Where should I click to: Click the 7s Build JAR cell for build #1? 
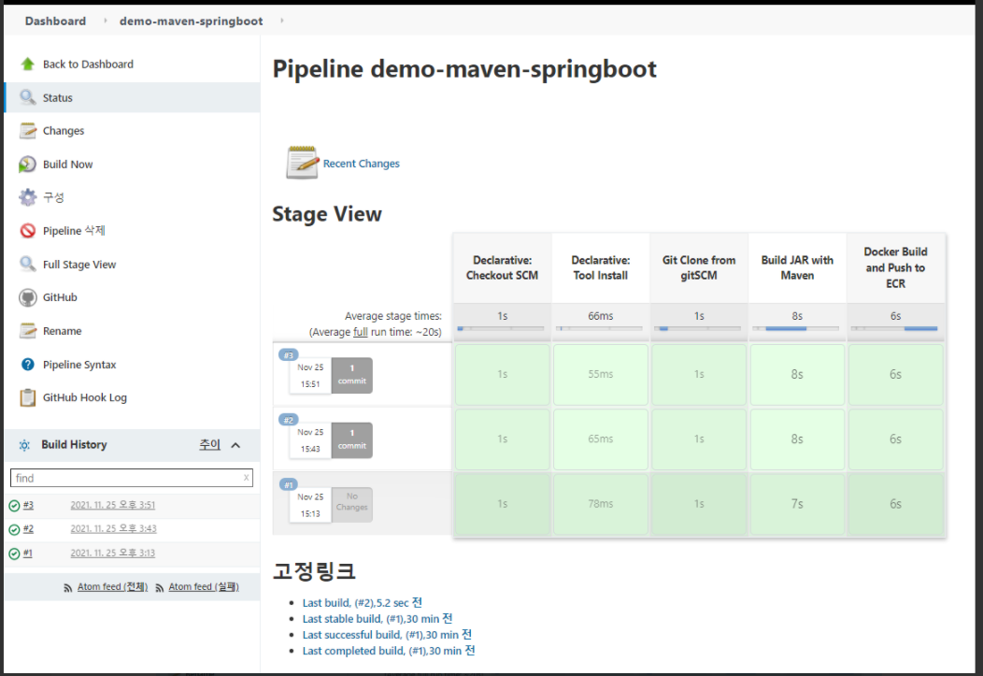pyautogui.click(x=797, y=504)
